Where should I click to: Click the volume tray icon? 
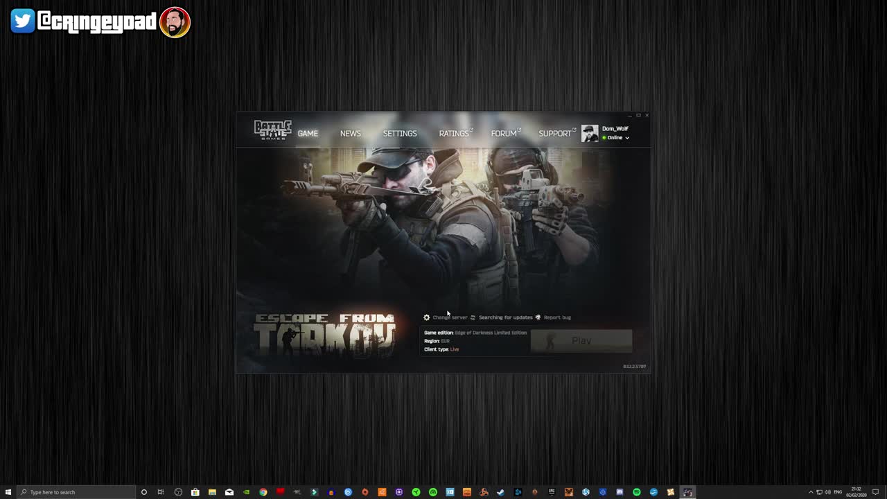click(x=827, y=492)
